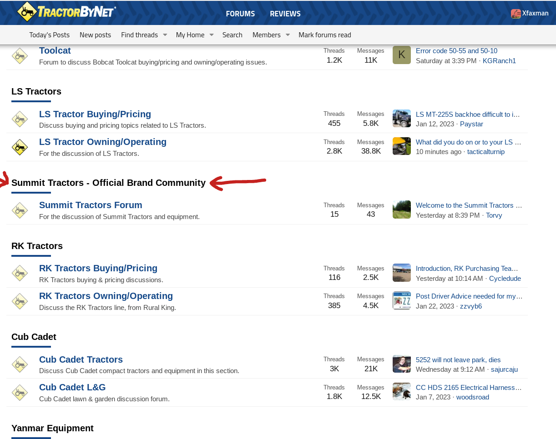Viewport: 556px width, 439px height.
Task: Open the LS Tractors category heading
Action: 36,91
